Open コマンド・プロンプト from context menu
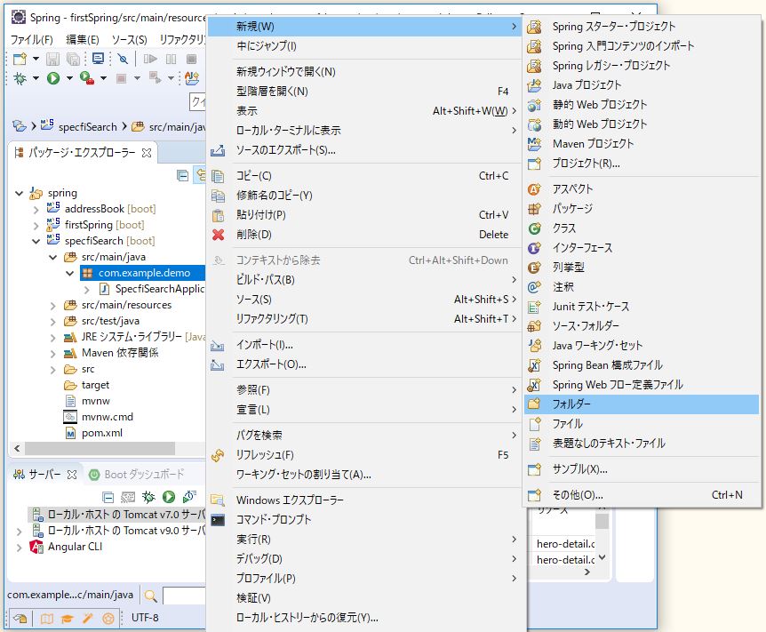Screen dimensions: 766x632 (x=364, y=520)
